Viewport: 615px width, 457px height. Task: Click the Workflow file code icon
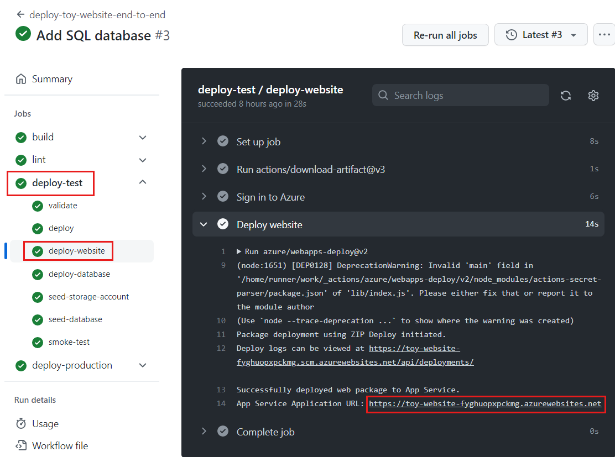[x=21, y=445]
